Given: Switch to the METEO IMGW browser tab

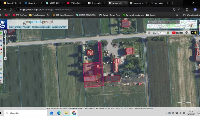Looking at the screenshot, I should 53,3.
